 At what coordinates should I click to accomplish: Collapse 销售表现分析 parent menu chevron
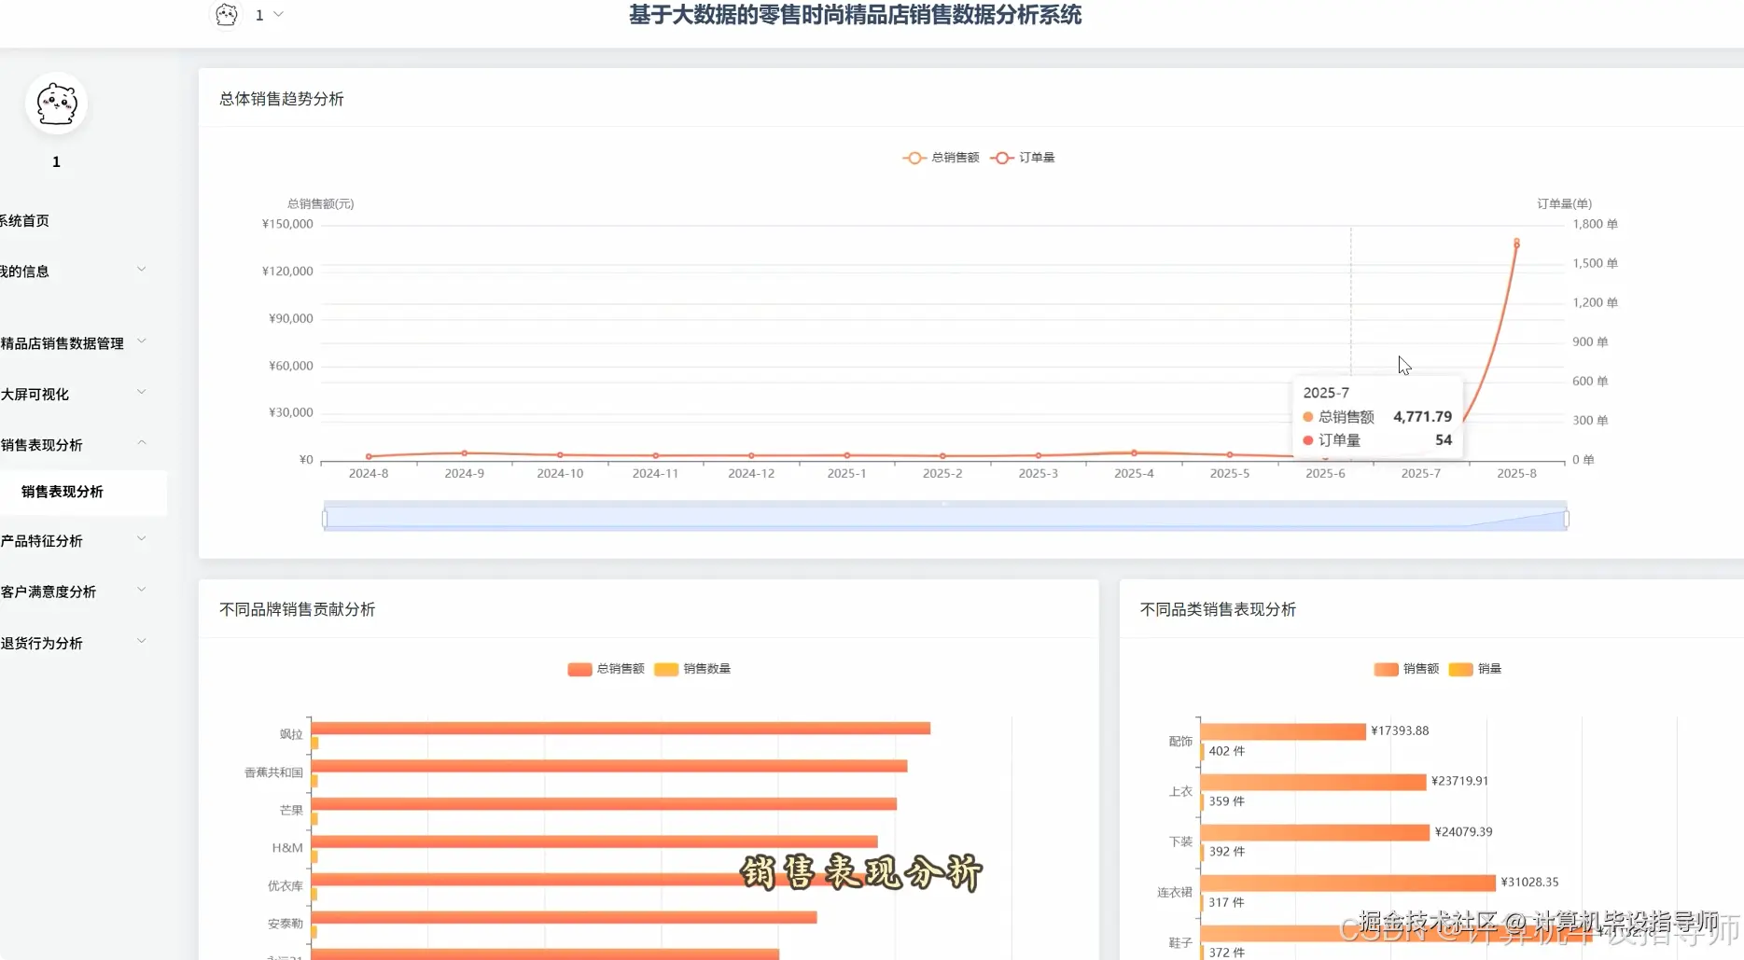coord(142,442)
